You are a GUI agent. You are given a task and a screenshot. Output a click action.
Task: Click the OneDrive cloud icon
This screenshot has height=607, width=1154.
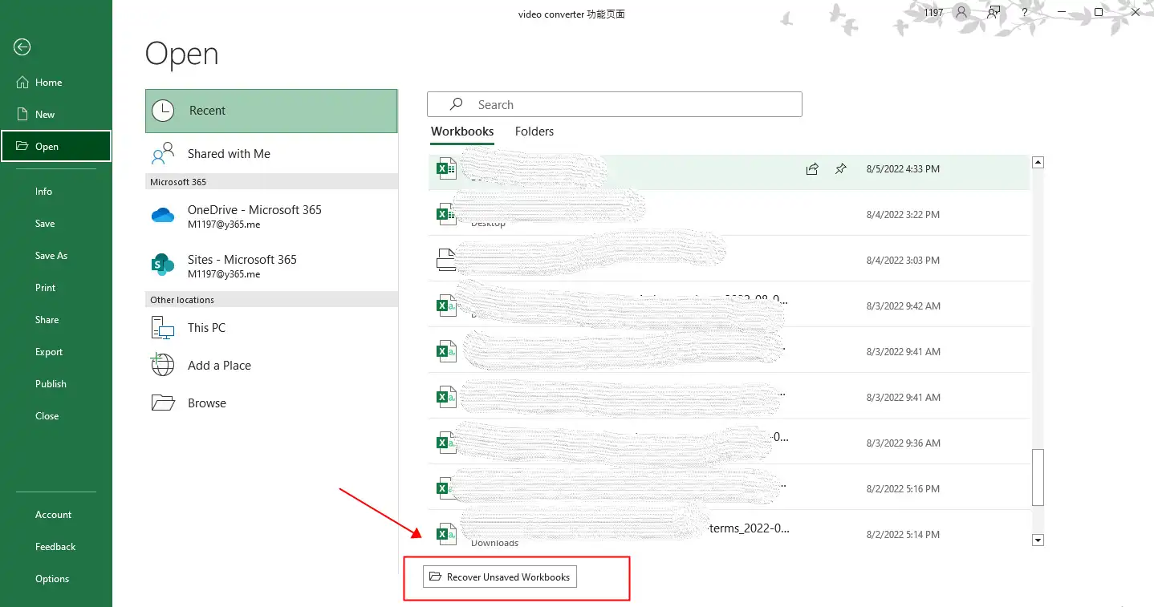163,215
